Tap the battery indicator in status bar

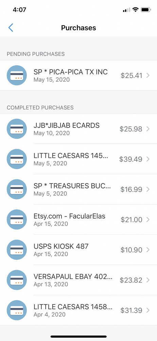[146, 10]
